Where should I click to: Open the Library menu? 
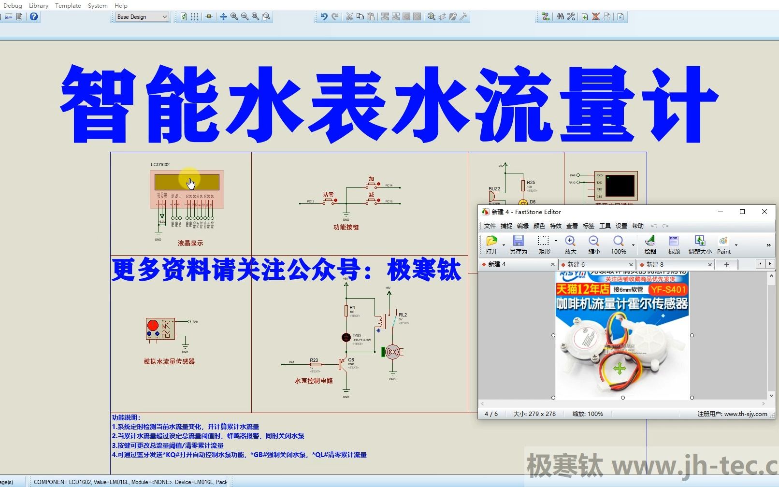point(39,5)
